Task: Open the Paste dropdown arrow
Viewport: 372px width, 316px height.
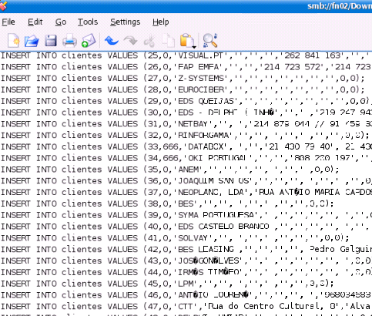Action: pyautogui.click(x=194, y=46)
